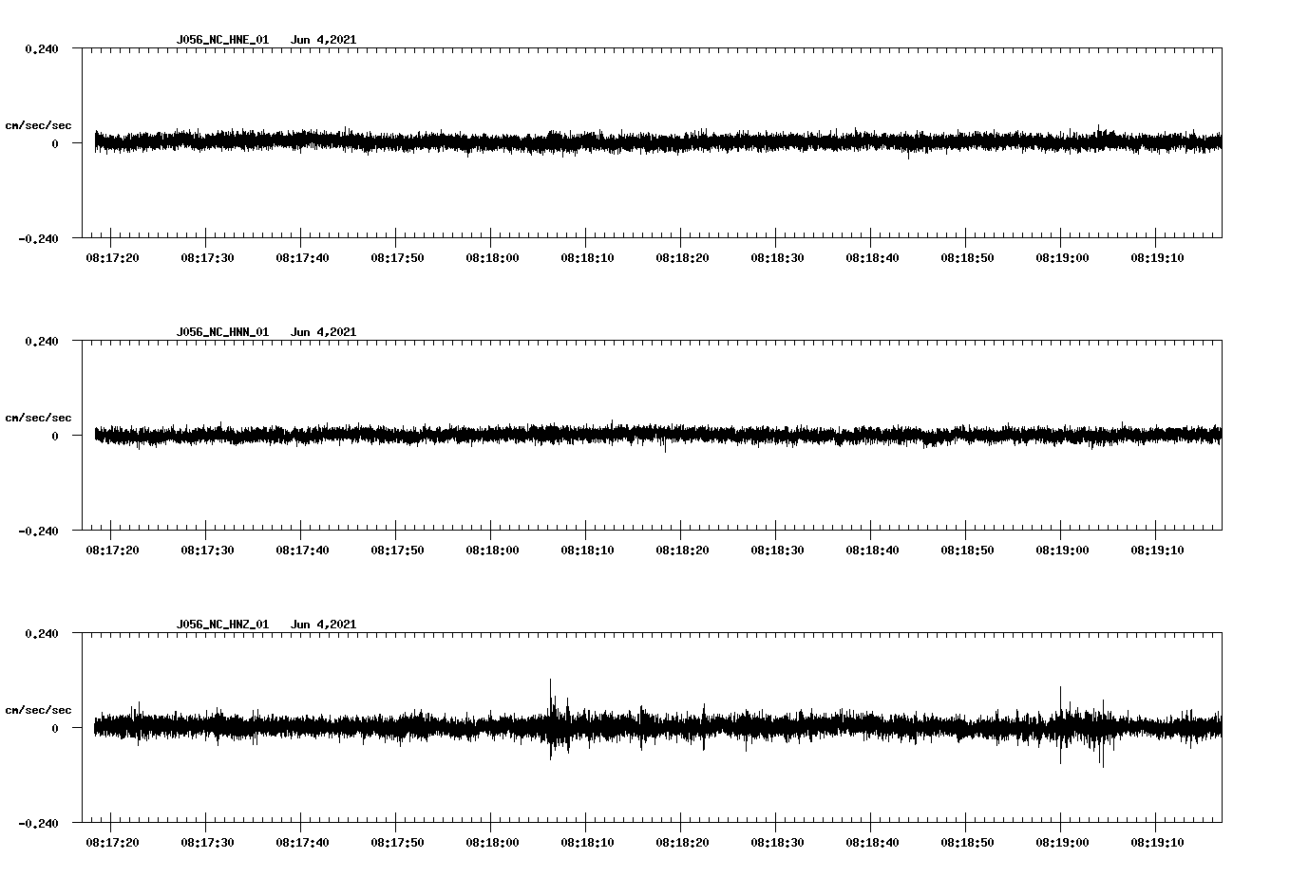The width and height of the screenshot is (1290, 877).
Task: Click the 08:18:30 time label under HNZ plot
Action: pos(777,843)
